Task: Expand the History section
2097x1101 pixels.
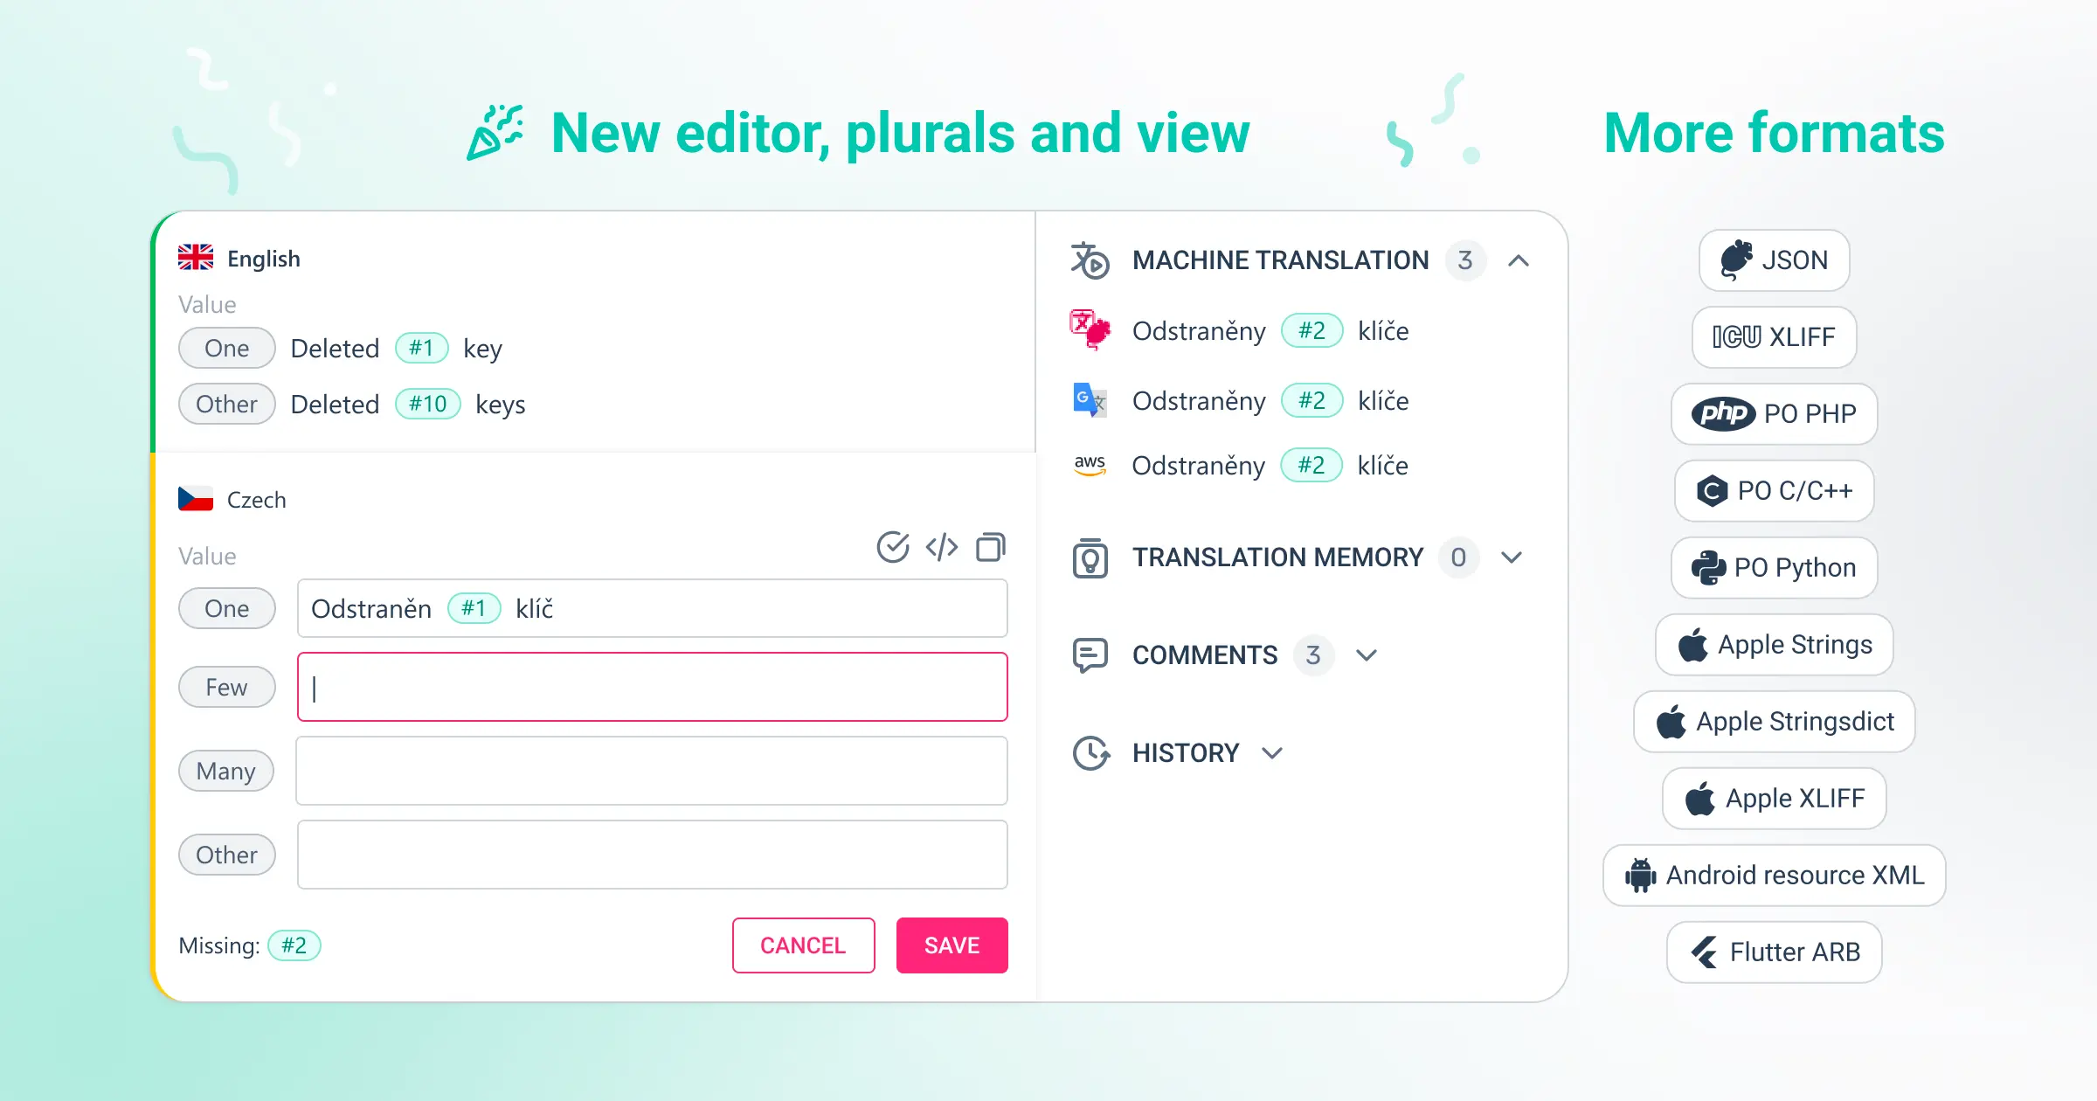Action: (1273, 752)
